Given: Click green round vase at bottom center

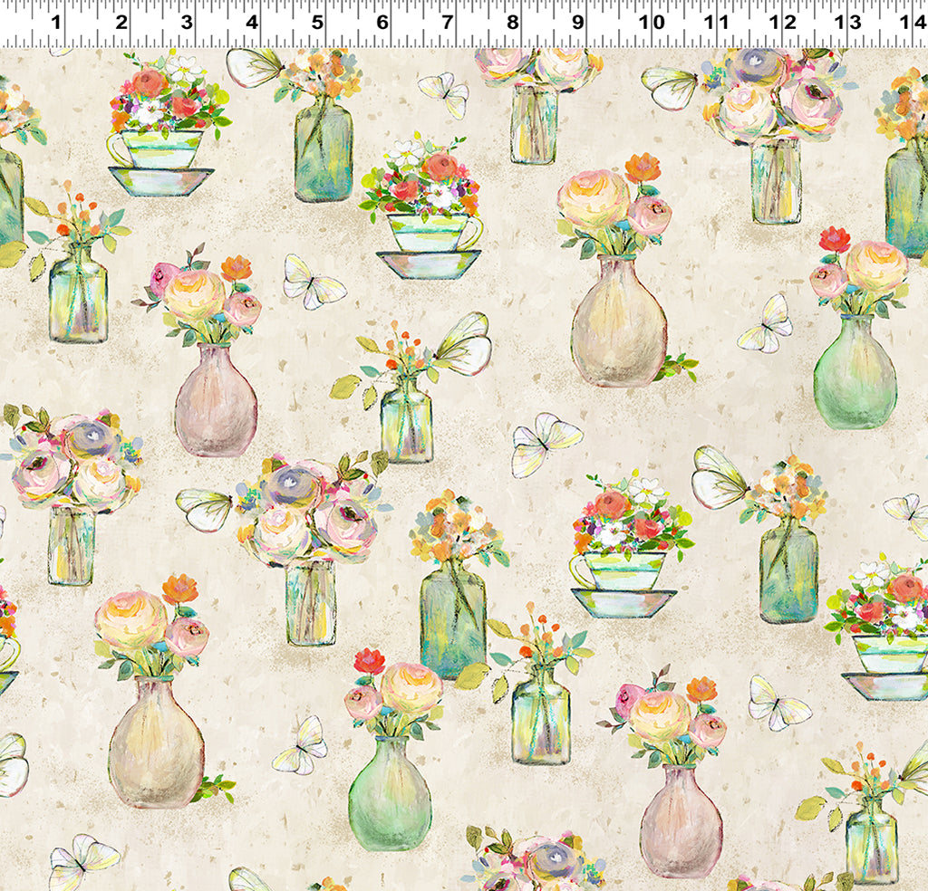Looking at the screenshot, I should coord(390,793).
